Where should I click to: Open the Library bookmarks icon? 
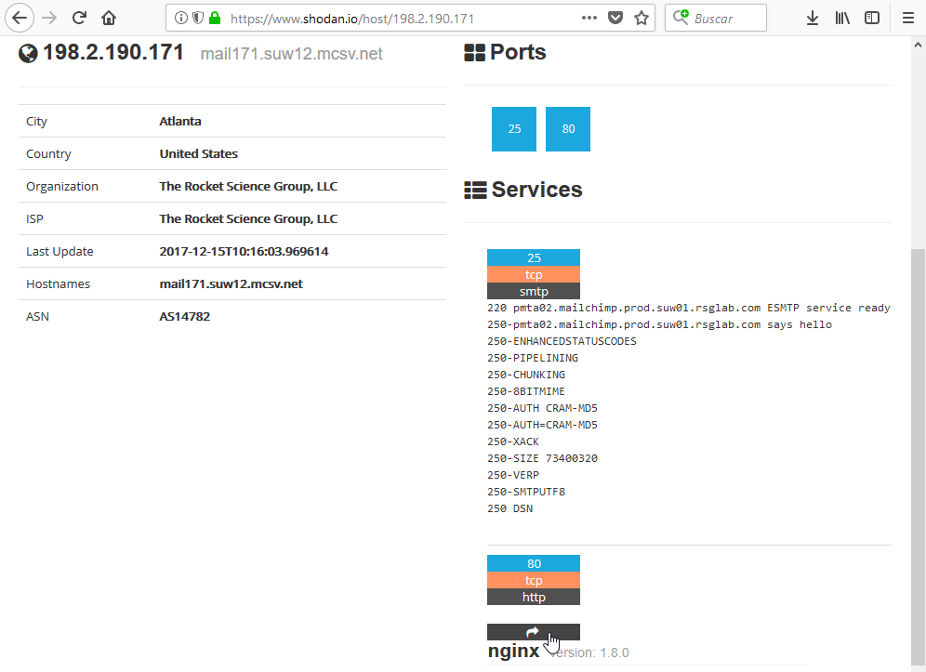click(x=842, y=18)
